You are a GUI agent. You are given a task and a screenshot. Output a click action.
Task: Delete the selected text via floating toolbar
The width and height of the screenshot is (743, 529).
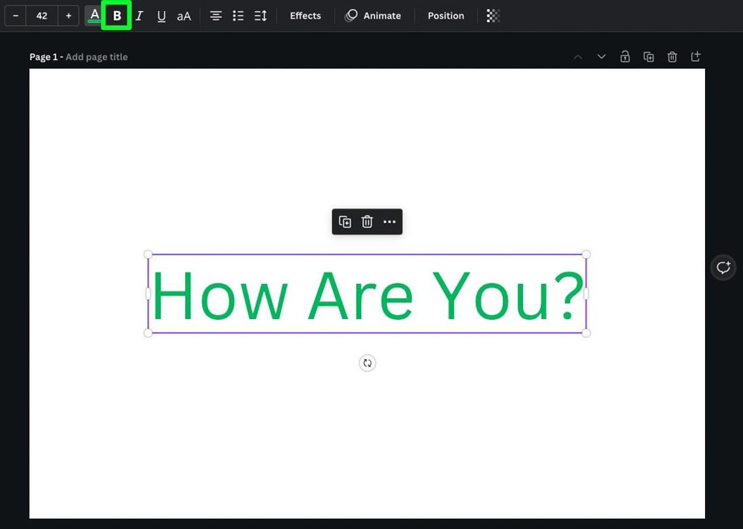(x=367, y=222)
